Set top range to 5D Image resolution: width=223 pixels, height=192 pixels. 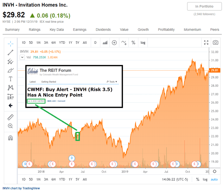click(x=31, y=43)
